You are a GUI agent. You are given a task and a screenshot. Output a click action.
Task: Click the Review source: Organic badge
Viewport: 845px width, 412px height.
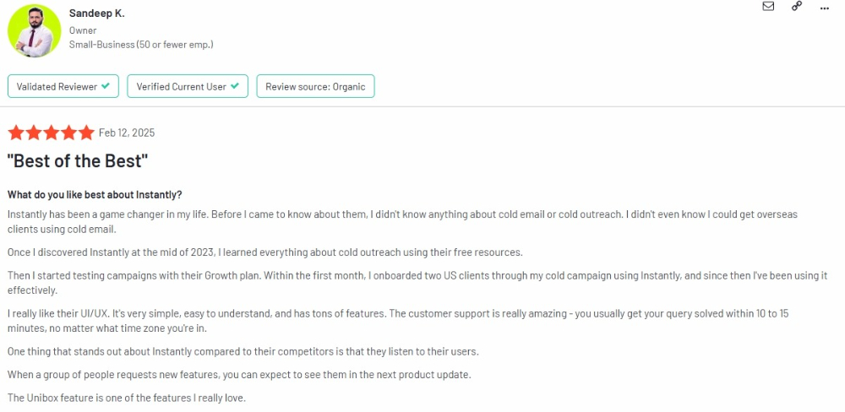pyautogui.click(x=315, y=86)
